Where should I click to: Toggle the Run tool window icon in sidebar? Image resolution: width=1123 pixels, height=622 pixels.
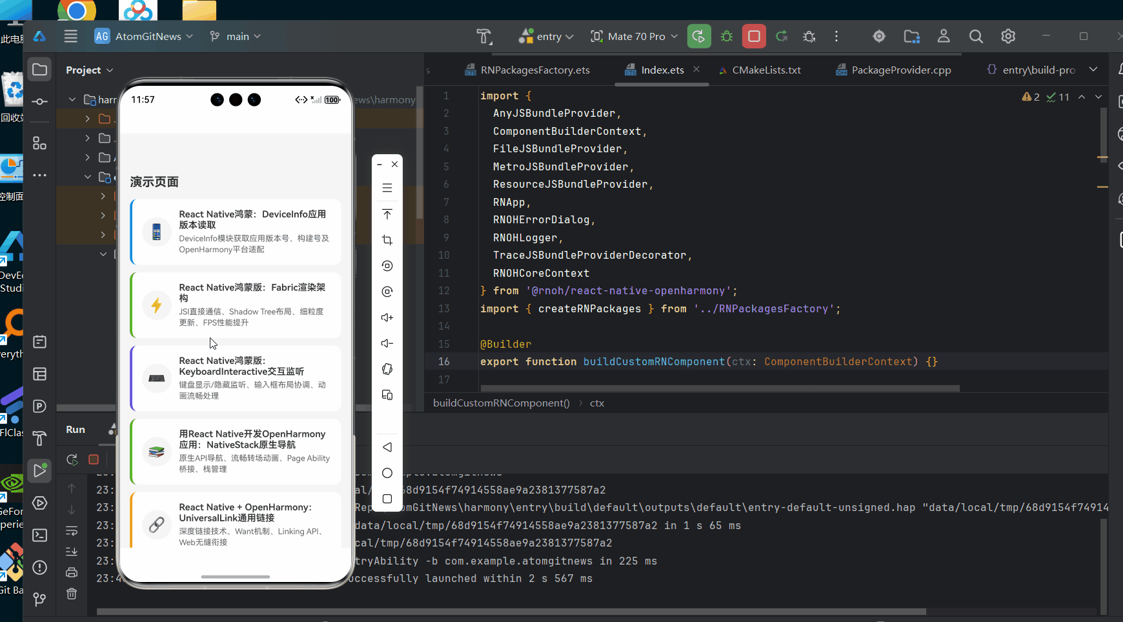pos(39,470)
